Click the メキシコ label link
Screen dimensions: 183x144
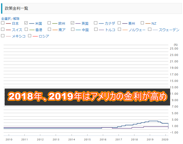[x=19, y=36]
